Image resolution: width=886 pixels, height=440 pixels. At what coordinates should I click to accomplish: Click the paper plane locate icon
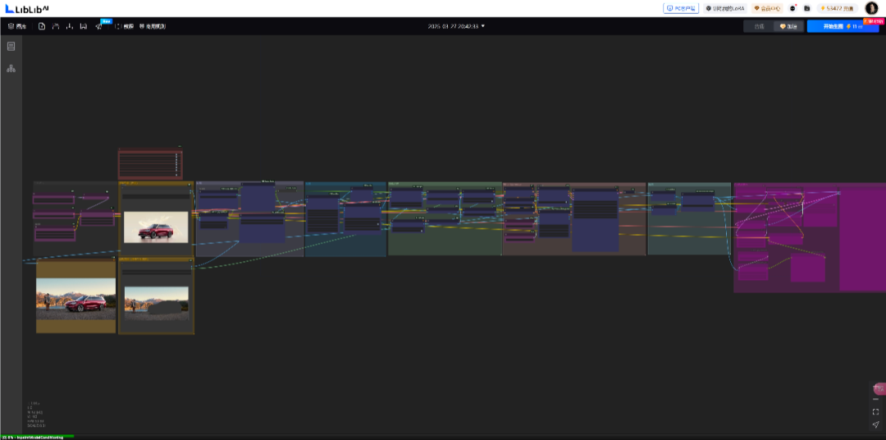click(876, 424)
